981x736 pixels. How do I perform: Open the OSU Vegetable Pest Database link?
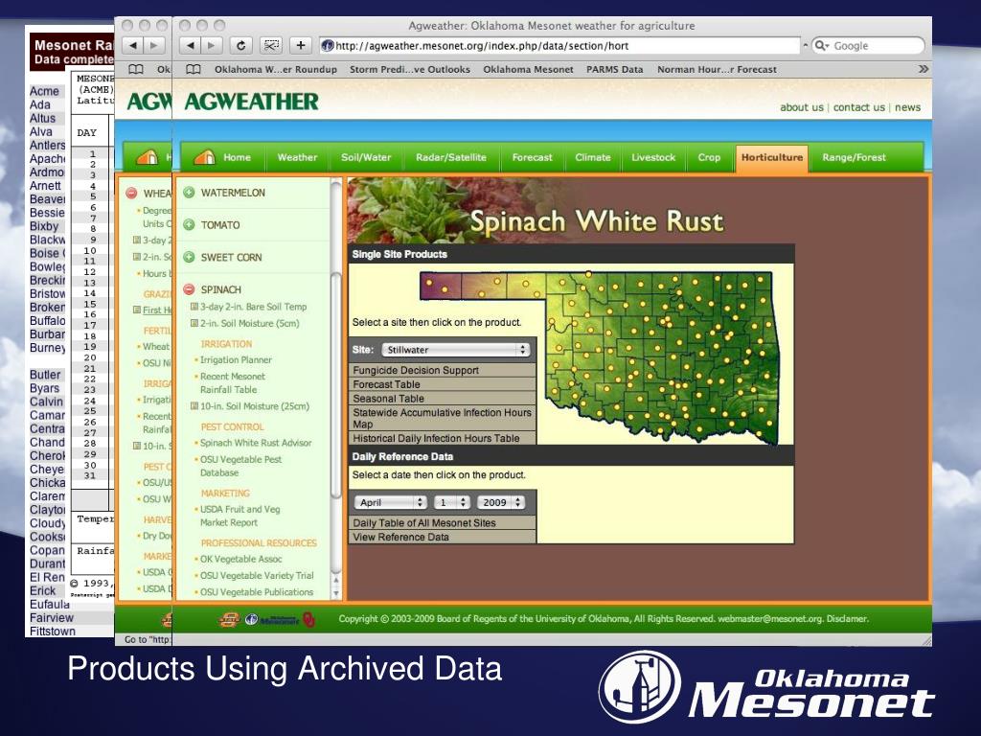pyautogui.click(x=240, y=466)
